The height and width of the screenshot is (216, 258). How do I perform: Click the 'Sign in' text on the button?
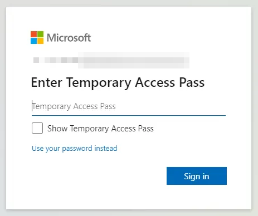coord(197,176)
